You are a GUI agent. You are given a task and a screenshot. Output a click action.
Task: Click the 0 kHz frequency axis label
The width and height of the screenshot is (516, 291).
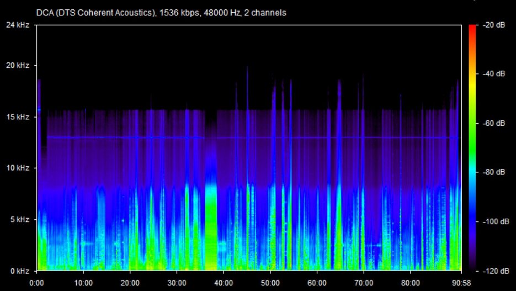[x=20, y=271]
